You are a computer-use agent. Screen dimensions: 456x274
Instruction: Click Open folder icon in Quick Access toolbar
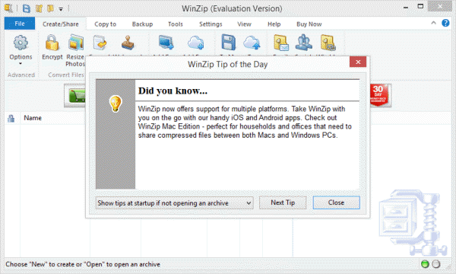click(x=51, y=8)
